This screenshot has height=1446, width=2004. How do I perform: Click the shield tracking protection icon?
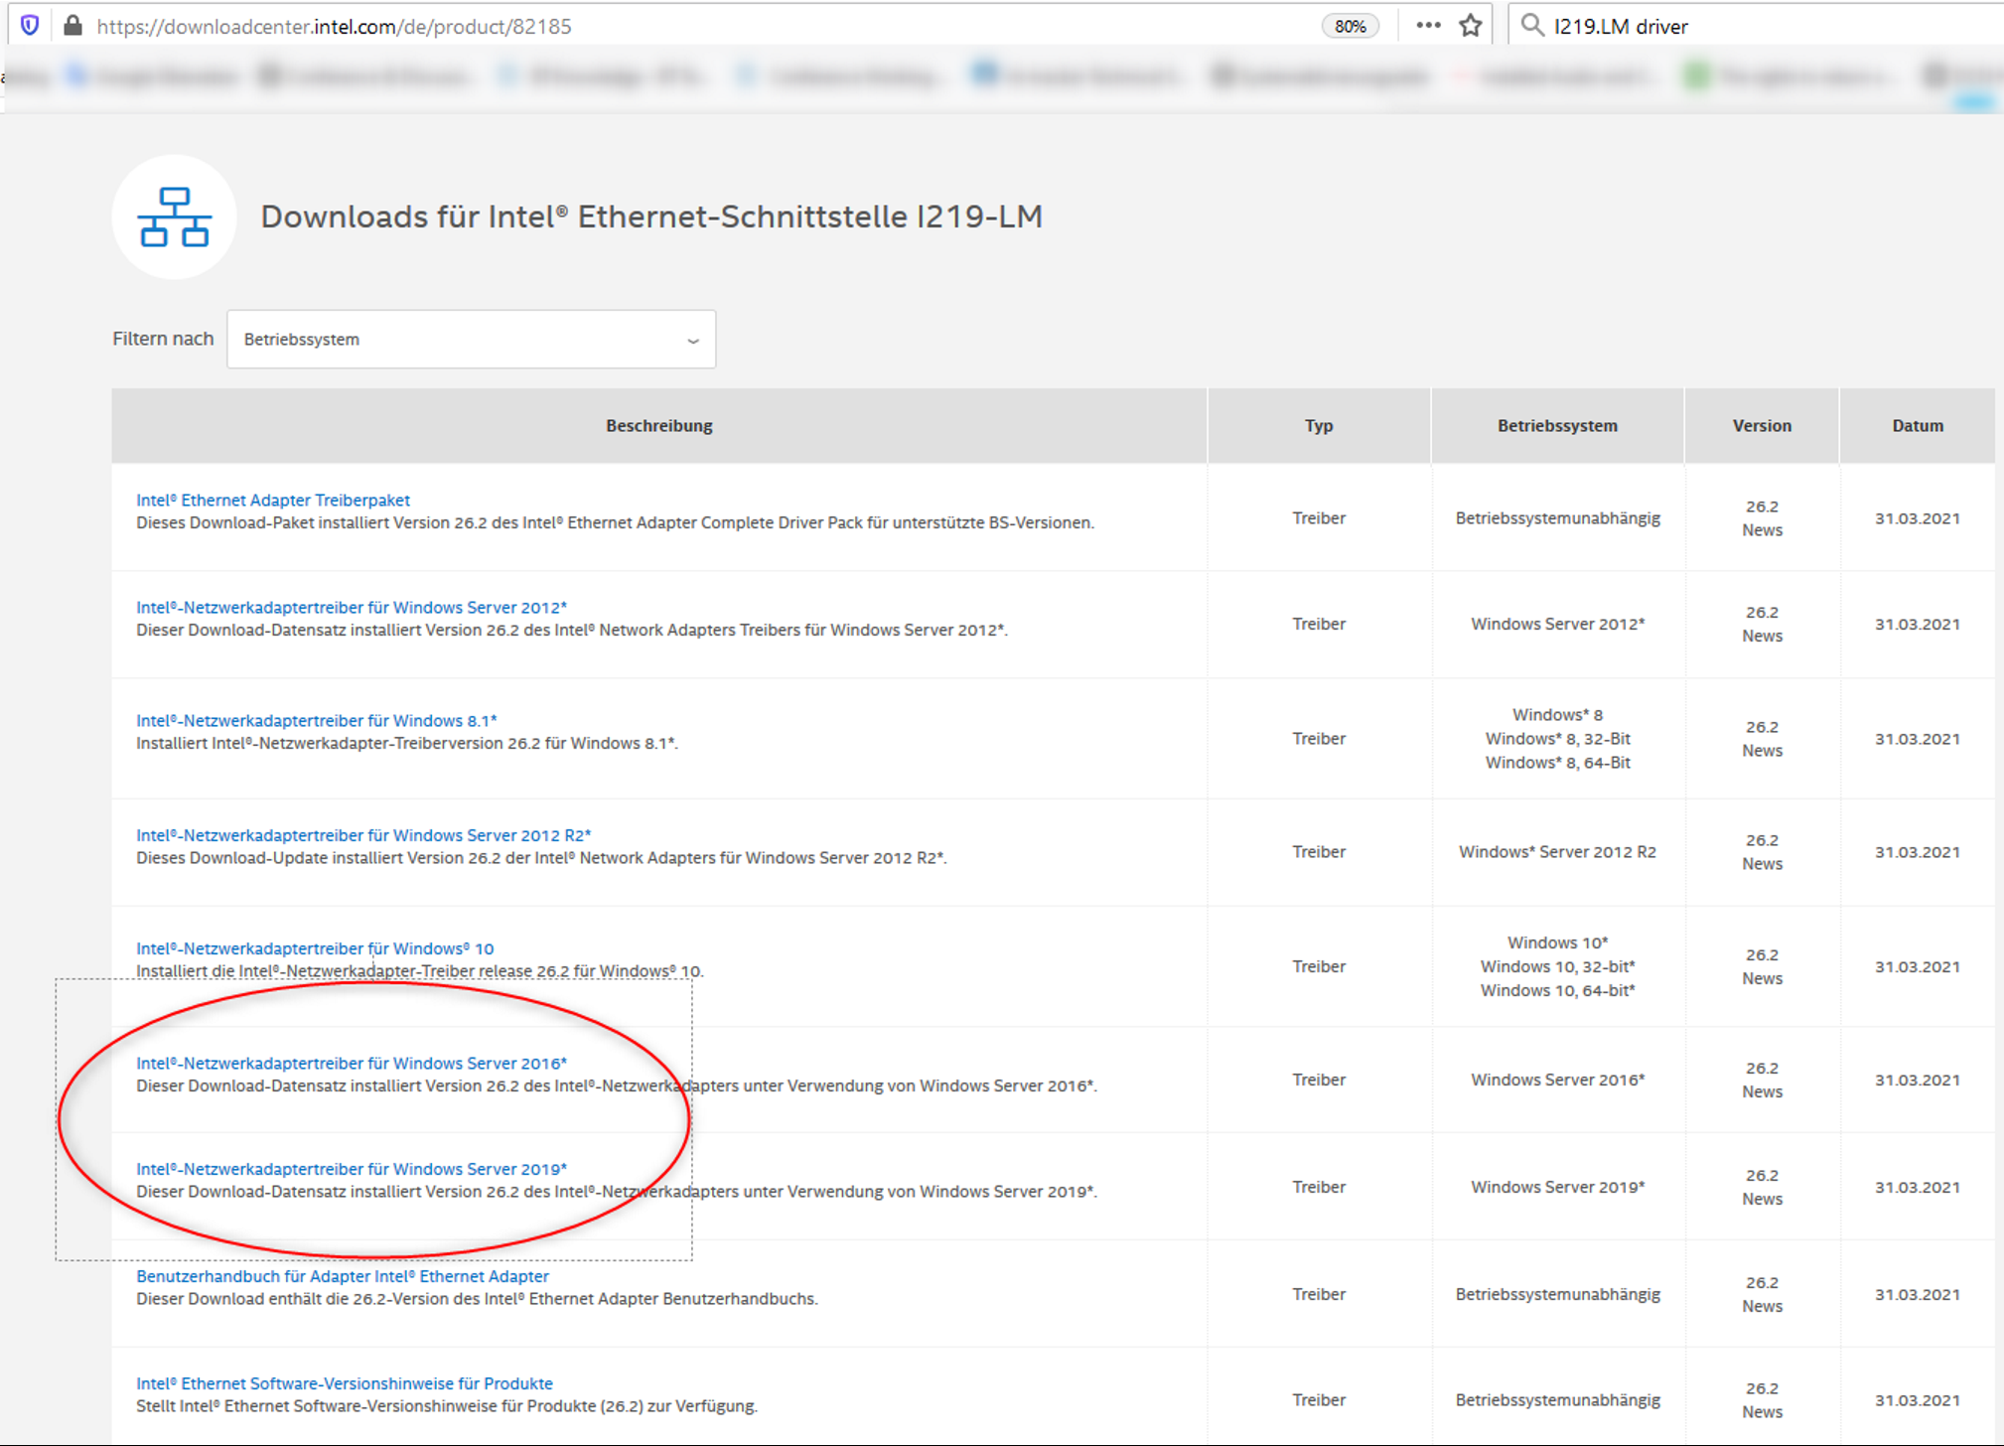(x=30, y=25)
